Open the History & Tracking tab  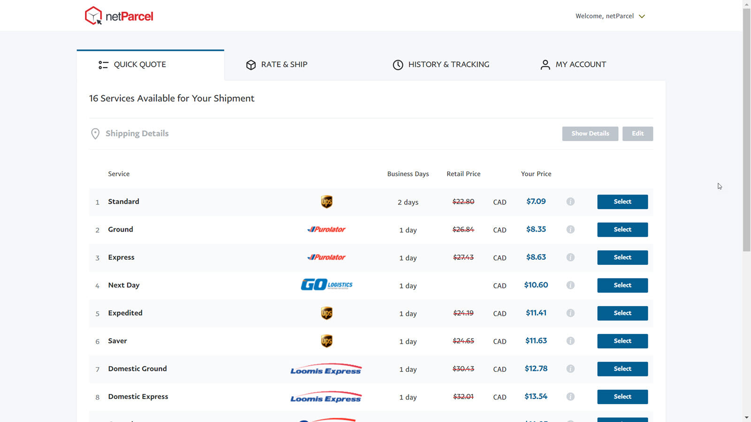[x=441, y=65]
